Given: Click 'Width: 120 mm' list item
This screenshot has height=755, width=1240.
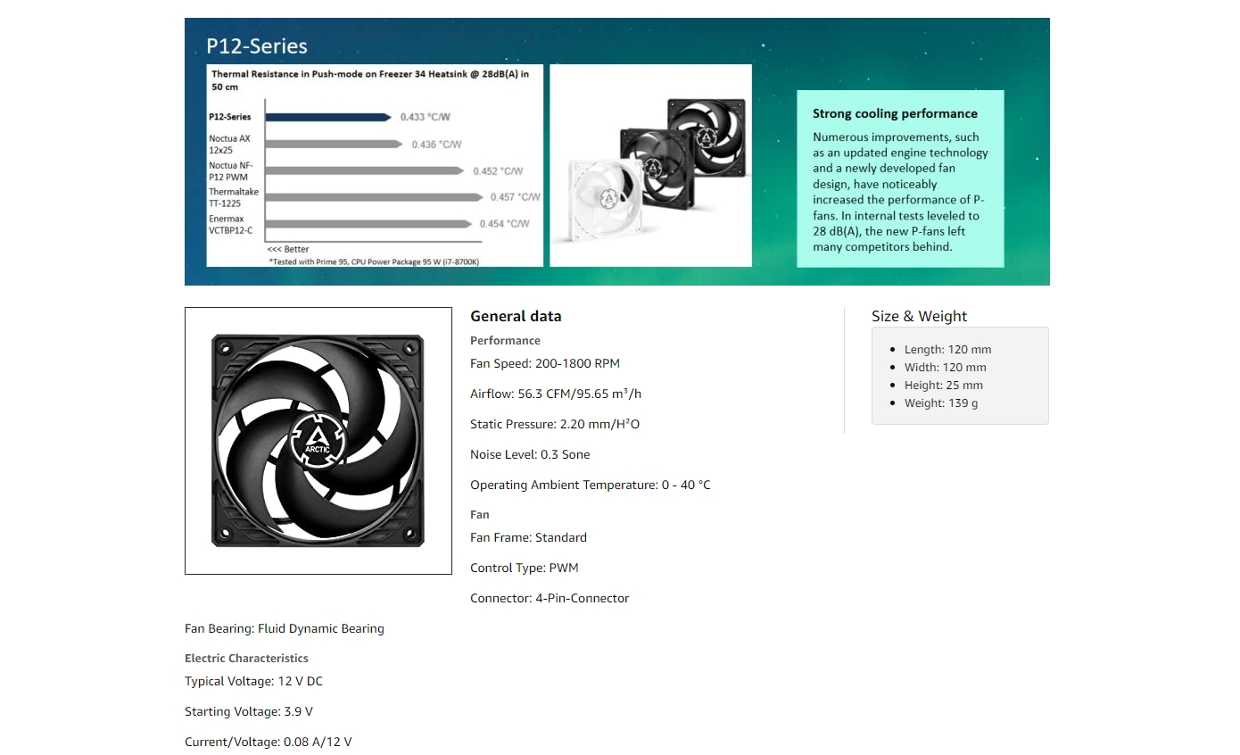Looking at the screenshot, I should coord(946,368).
